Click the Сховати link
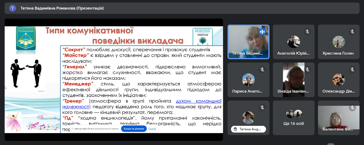 coord(152,129)
